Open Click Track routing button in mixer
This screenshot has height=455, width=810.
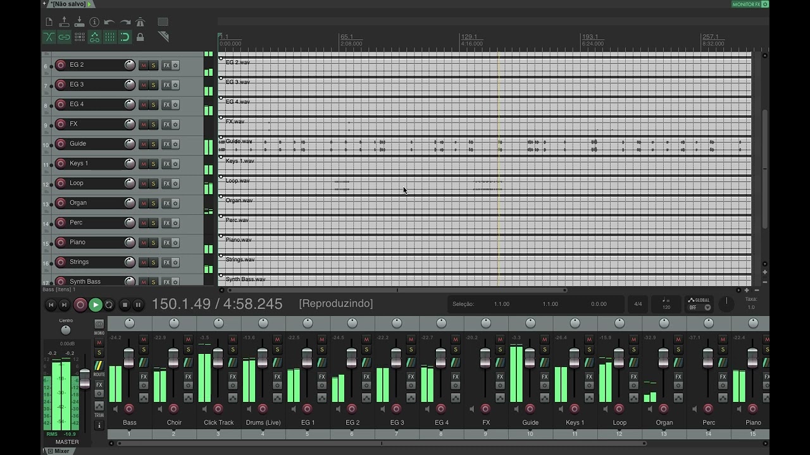pos(232,362)
